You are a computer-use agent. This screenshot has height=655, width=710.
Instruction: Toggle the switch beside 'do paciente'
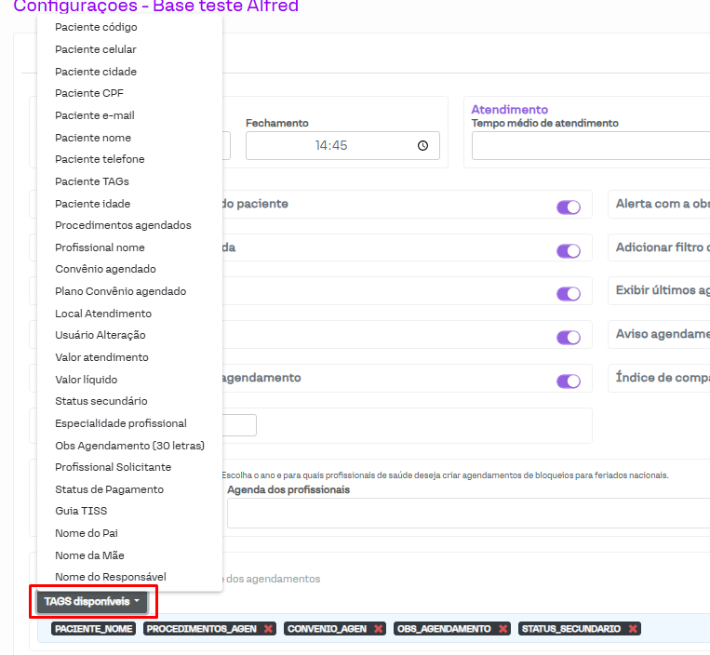pos(568,207)
